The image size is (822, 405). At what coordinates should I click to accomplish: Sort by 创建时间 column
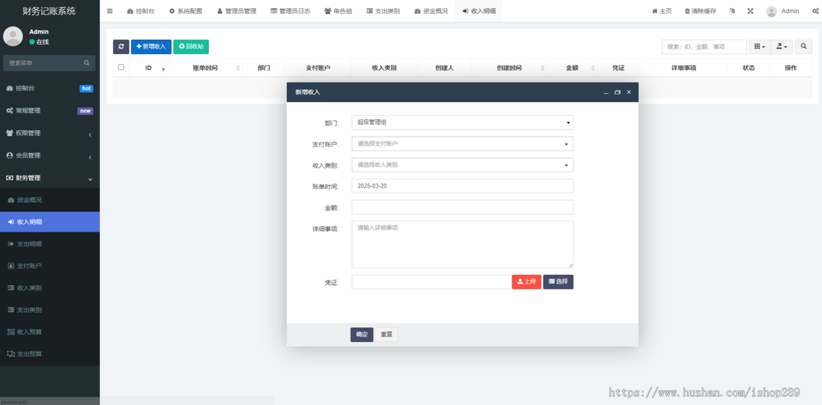509,68
